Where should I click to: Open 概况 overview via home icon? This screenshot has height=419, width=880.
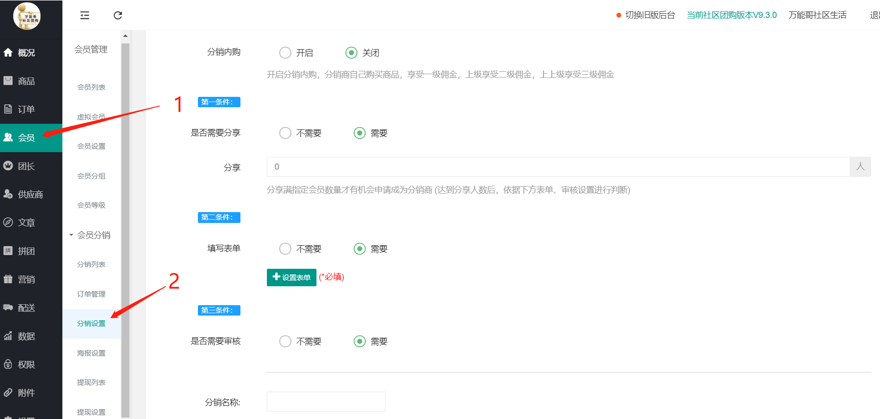pos(19,53)
